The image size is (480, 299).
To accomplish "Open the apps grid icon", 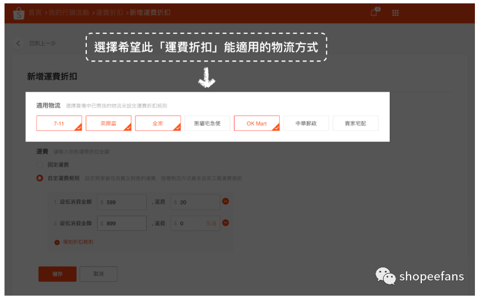I will click(x=395, y=13).
